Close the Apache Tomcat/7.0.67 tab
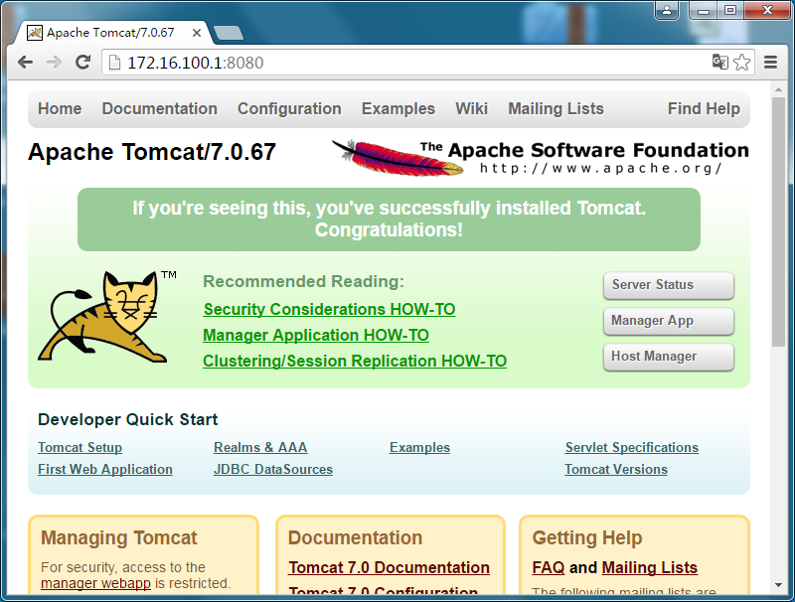795x602 pixels. pos(197,33)
